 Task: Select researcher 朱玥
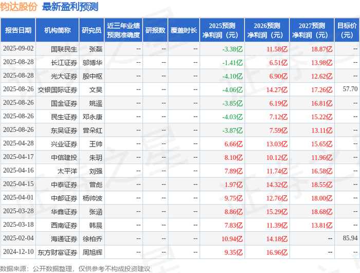tap(96, 157)
